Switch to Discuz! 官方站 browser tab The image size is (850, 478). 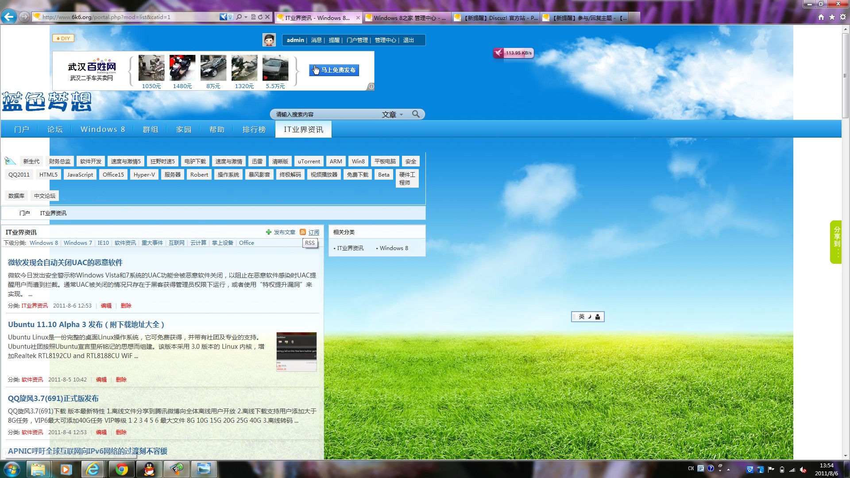[x=495, y=18]
